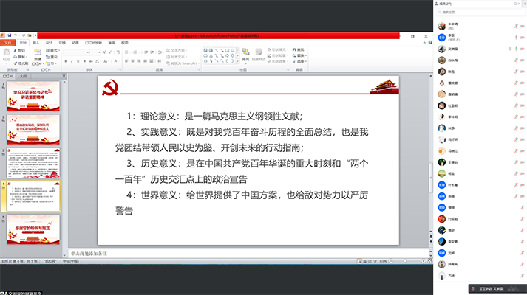Switch to the Insert (插入) ribbon tab
Screen dimensions: 527x295
[x=35, y=43]
